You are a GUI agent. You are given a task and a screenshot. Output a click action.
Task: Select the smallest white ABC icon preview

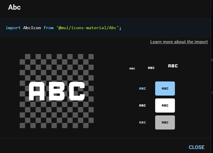(x=132, y=69)
